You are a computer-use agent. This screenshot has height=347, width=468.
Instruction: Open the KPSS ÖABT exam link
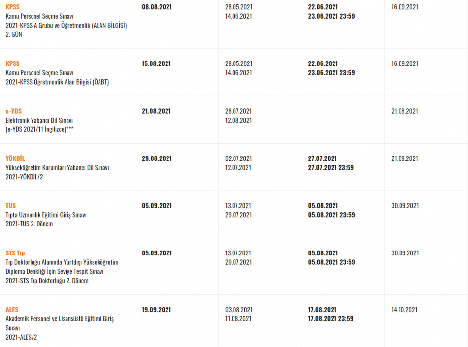click(12, 64)
